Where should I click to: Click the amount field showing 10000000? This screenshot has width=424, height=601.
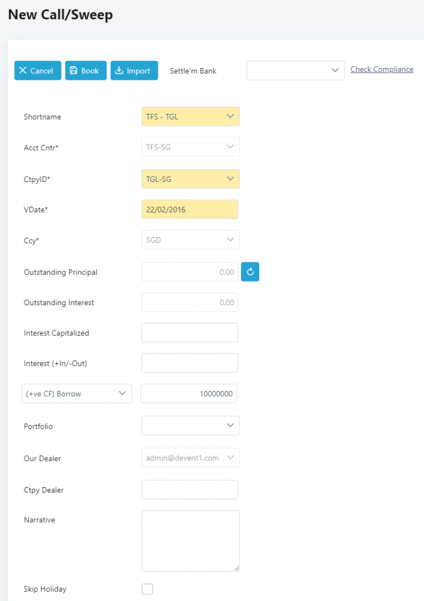click(x=189, y=393)
